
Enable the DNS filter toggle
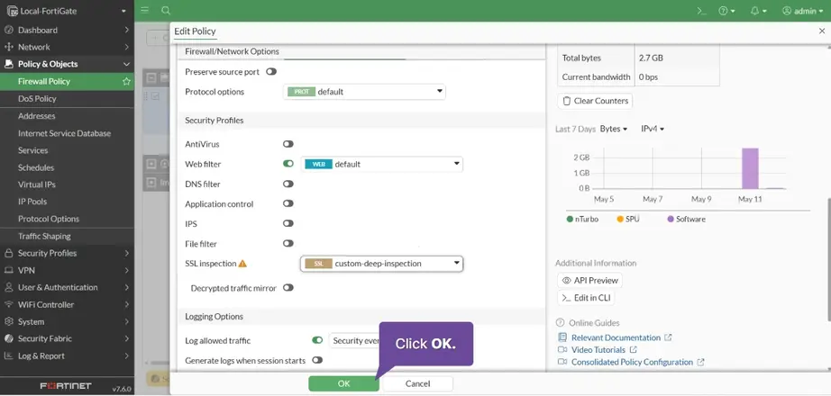click(x=288, y=184)
